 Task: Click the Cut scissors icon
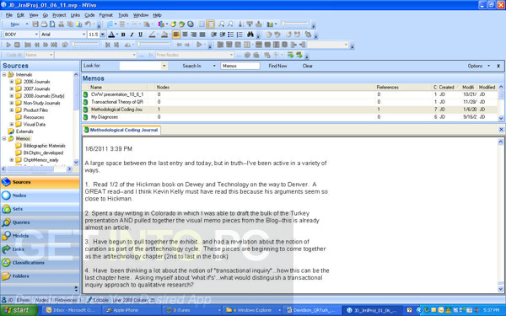tap(61, 24)
